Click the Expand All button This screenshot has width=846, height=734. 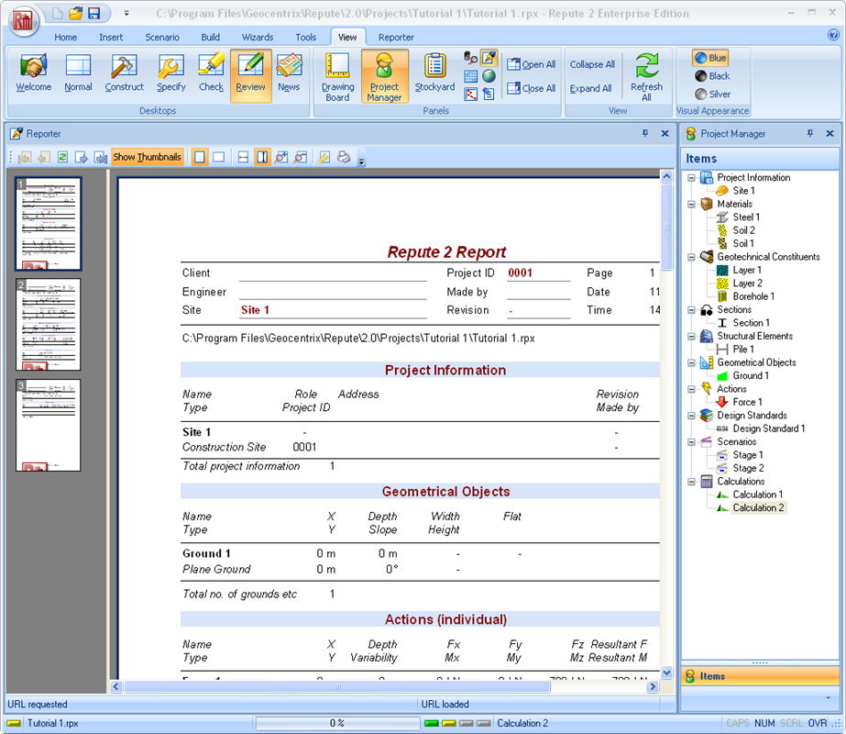(x=591, y=88)
